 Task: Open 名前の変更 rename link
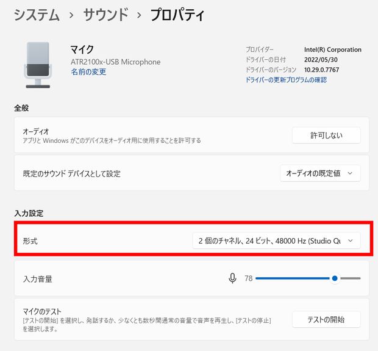pos(88,71)
